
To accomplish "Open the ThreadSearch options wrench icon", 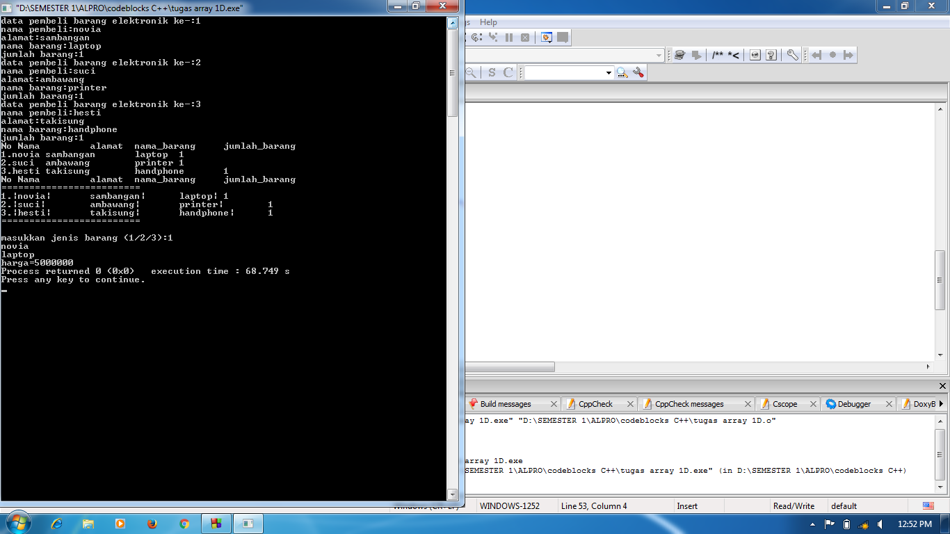I will [638, 72].
